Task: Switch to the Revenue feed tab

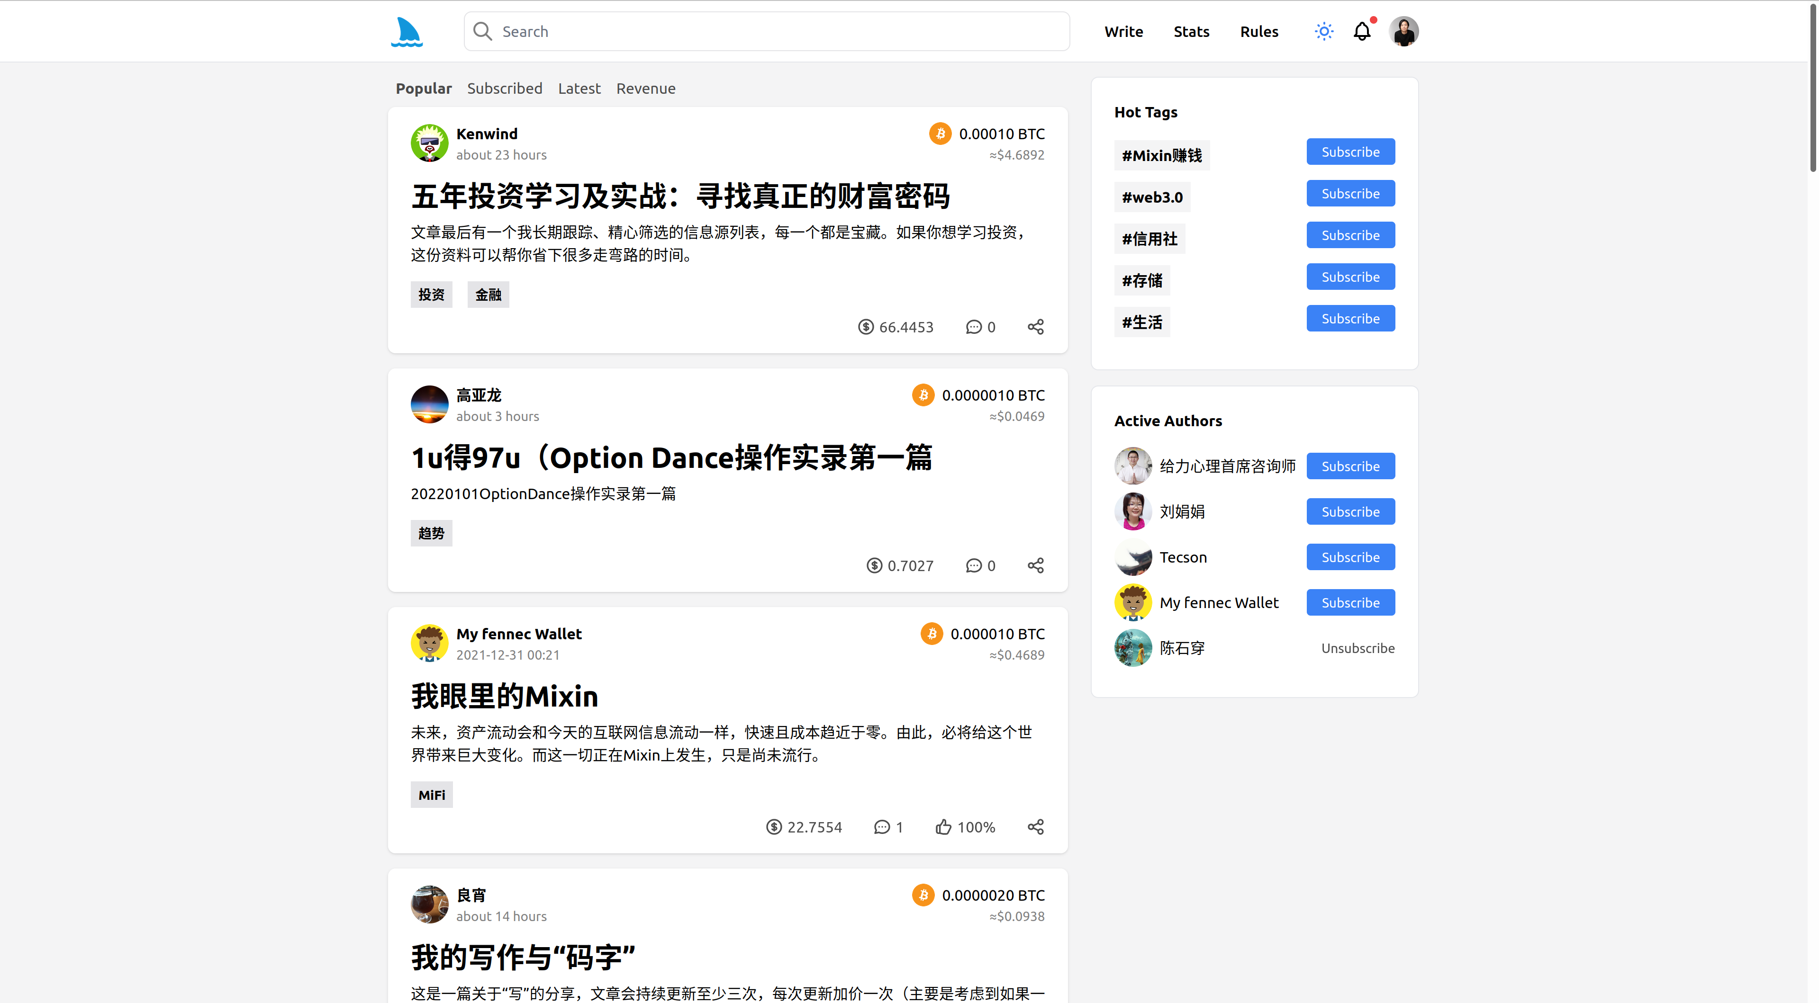Action: (645, 88)
